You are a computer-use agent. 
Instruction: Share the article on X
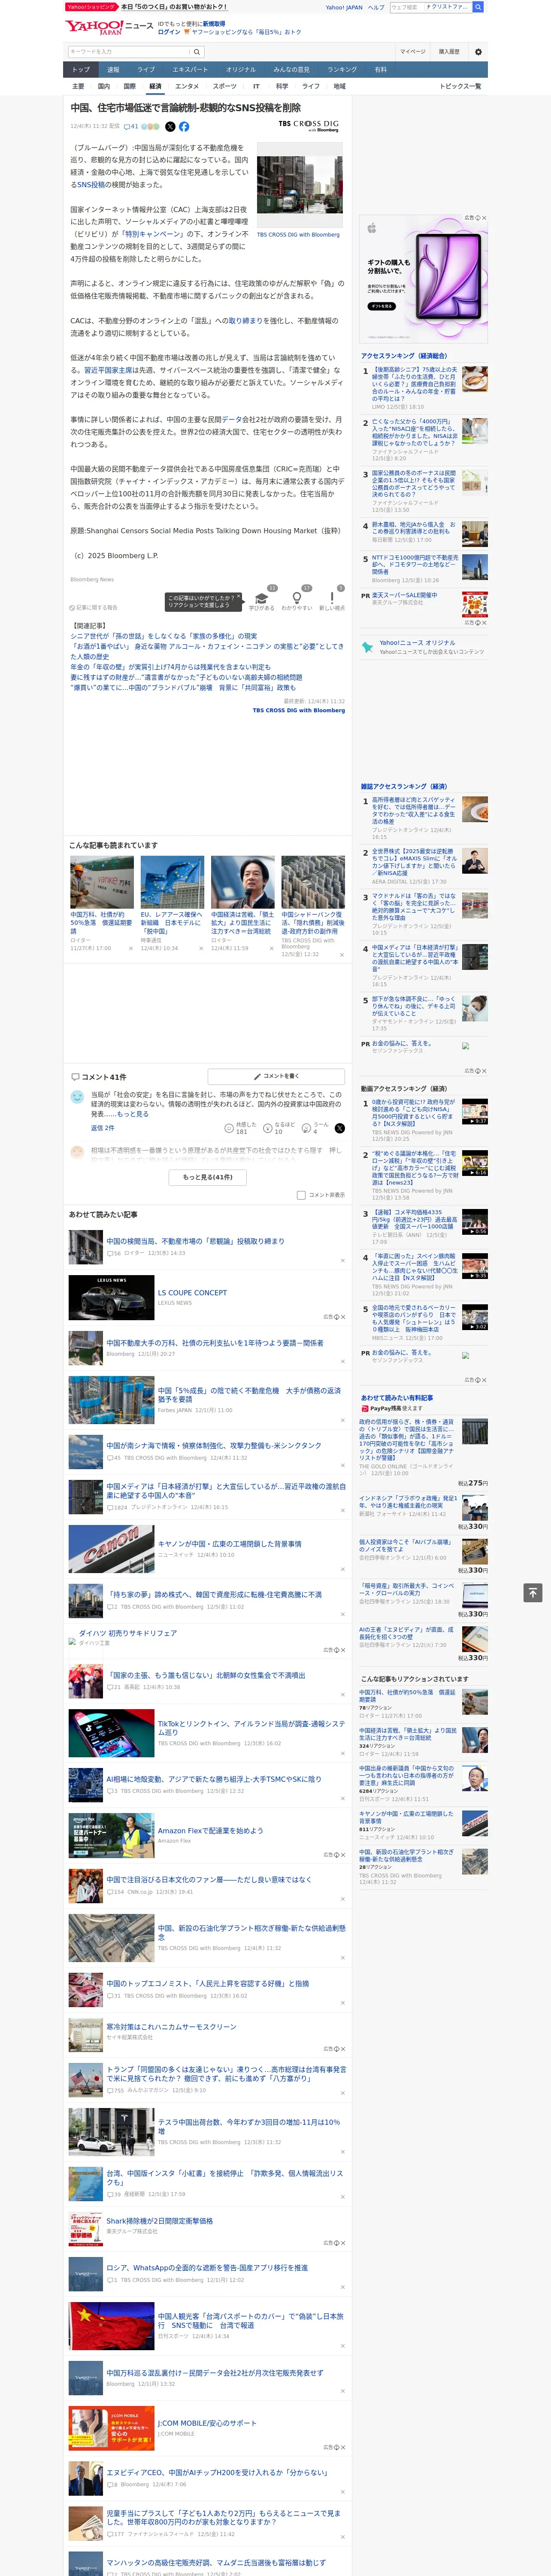point(170,127)
